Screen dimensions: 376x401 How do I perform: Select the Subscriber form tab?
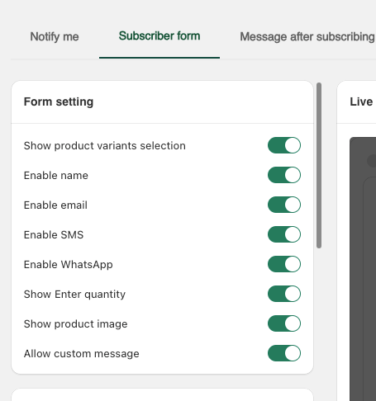click(x=159, y=36)
